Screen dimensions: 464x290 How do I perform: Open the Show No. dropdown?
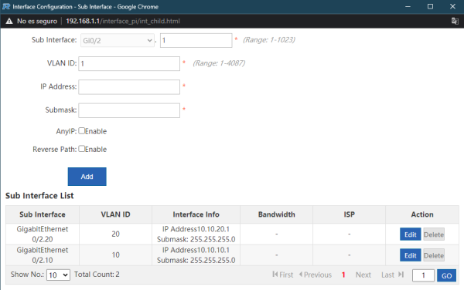(x=58, y=275)
